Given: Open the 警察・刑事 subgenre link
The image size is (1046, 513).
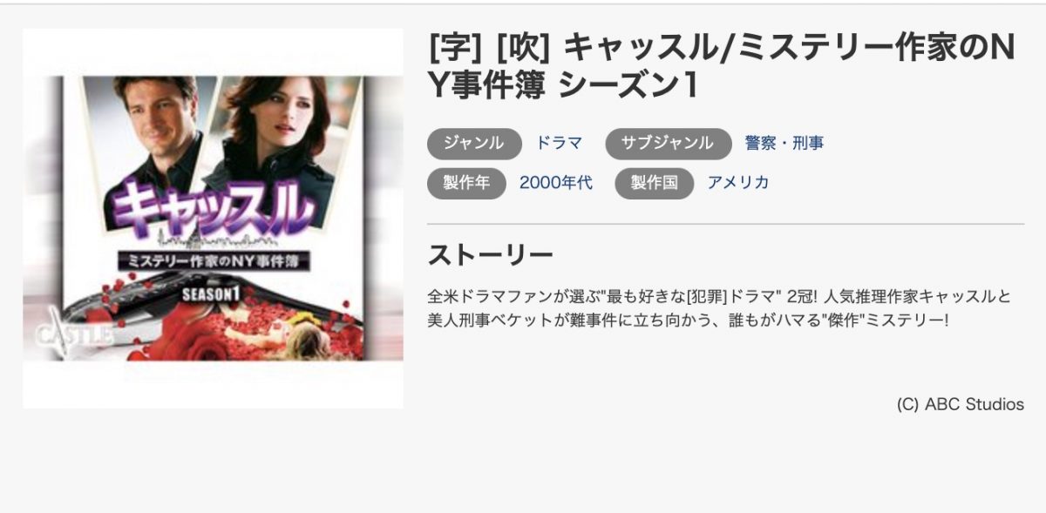Looking at the screenshot, I should click(x=784, y=144).
